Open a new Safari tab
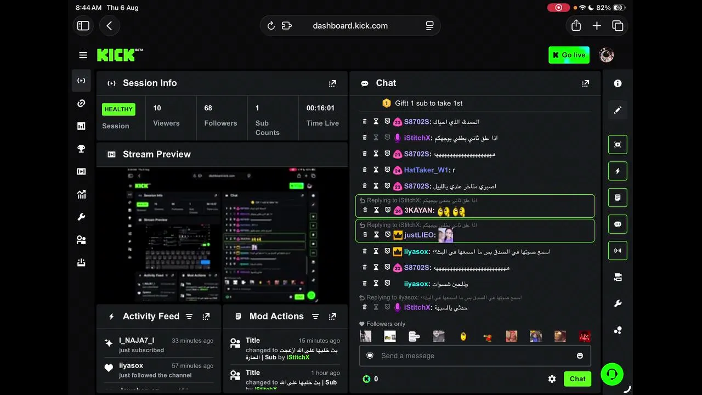The width and height of the screenshot is (702, 395). 597,26
